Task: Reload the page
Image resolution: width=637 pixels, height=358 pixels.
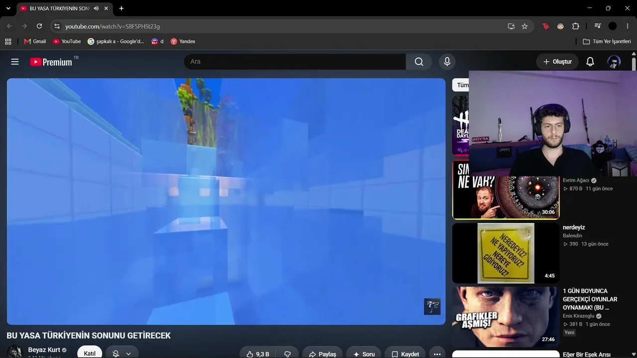Action: (x=39, y=26)
